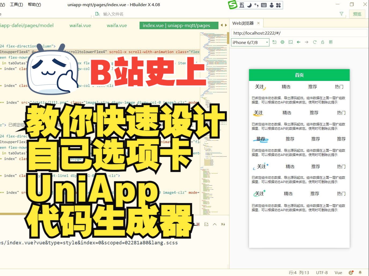Open the filter funnel dropdown near 预览
This screenshot has width=369, height=276.
[341, 14]
